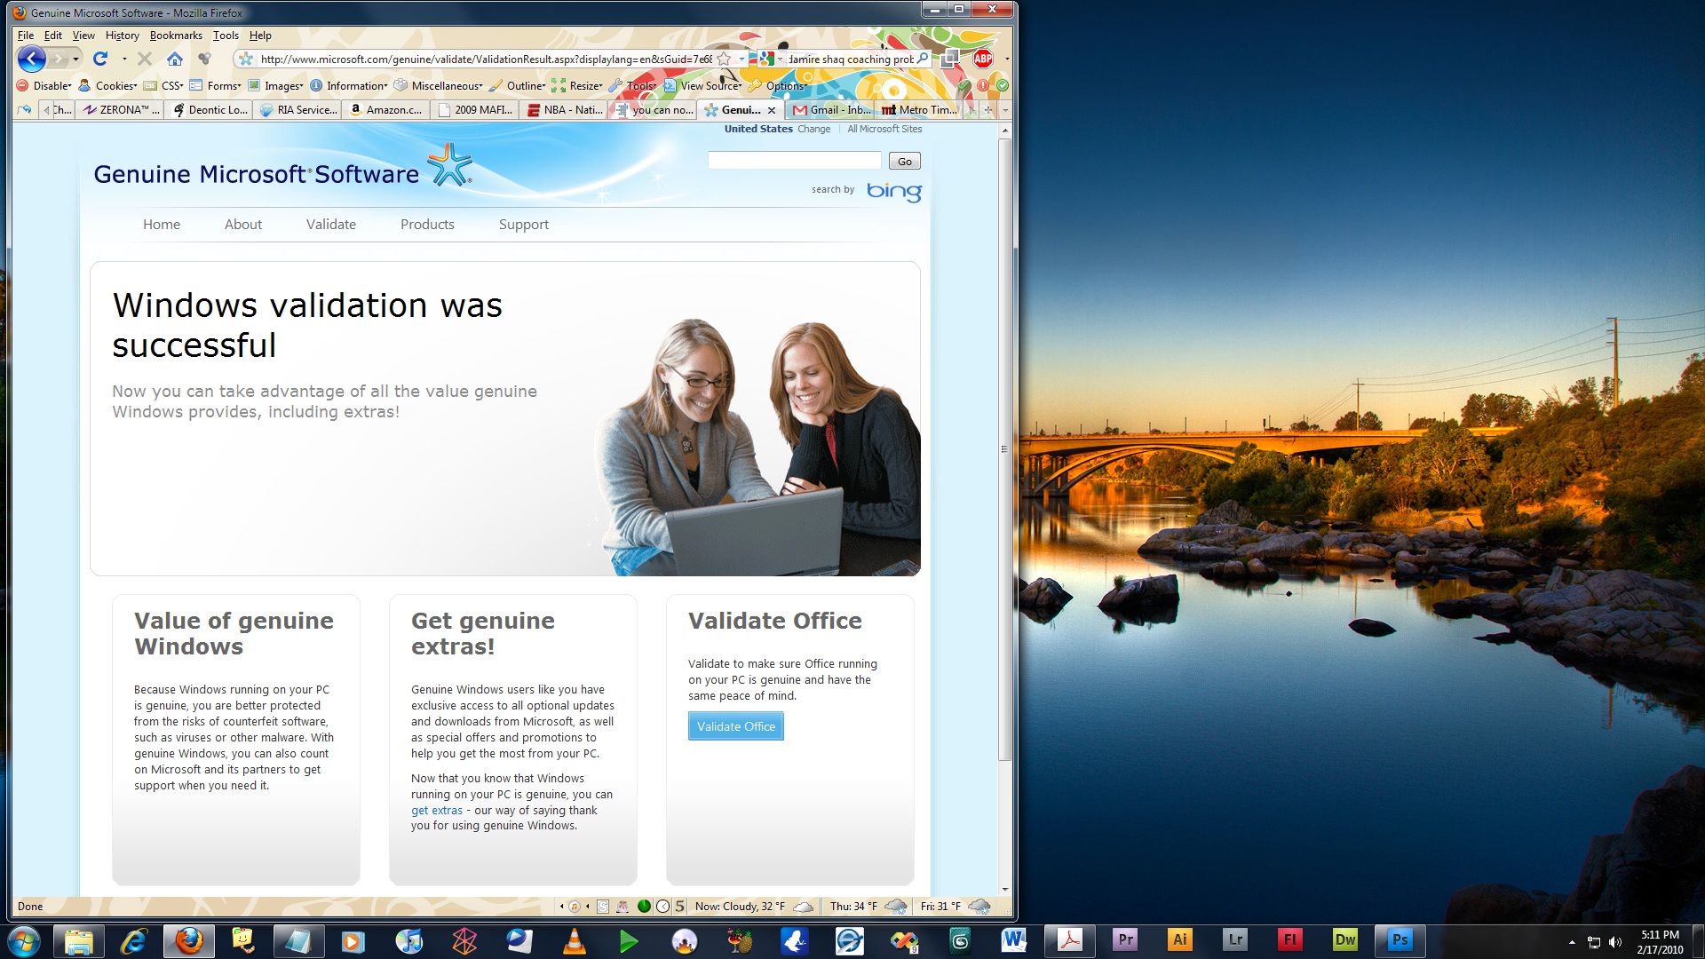1705x959 pixels.
Task: Launch Premiere Pro from the taskbar
Action: click(x=1125, y=940)
